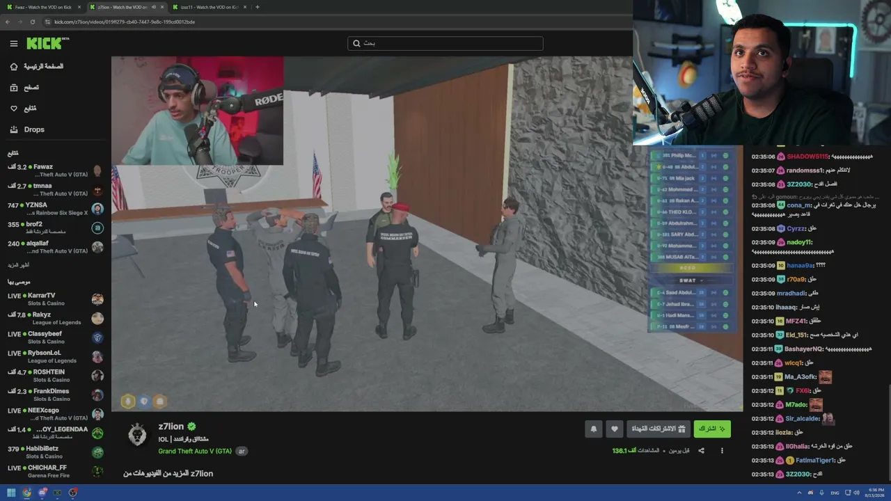The height and width of the screenshot is (501, 891).
Task: Open the taskbar volume control
Action: click(856, 493)
